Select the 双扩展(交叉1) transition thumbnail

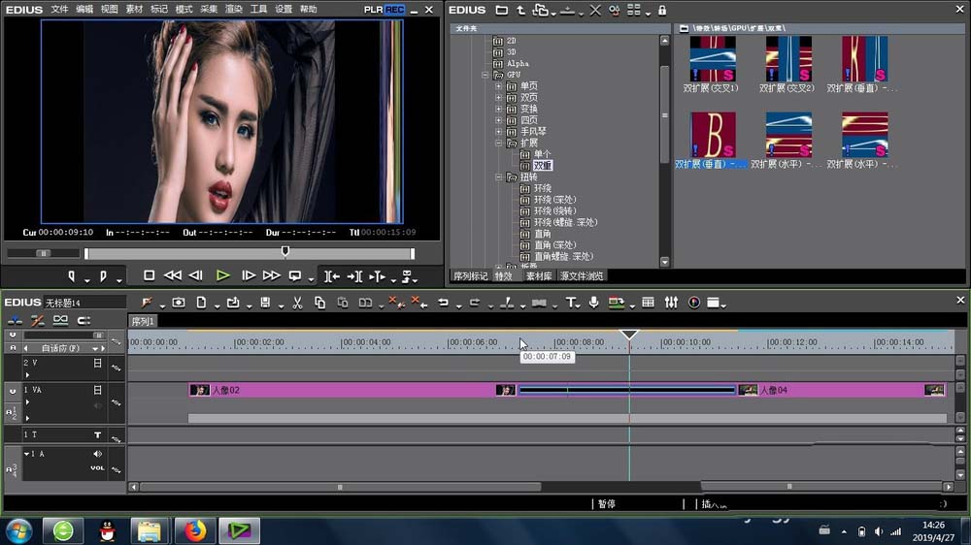tap(713, 59)
